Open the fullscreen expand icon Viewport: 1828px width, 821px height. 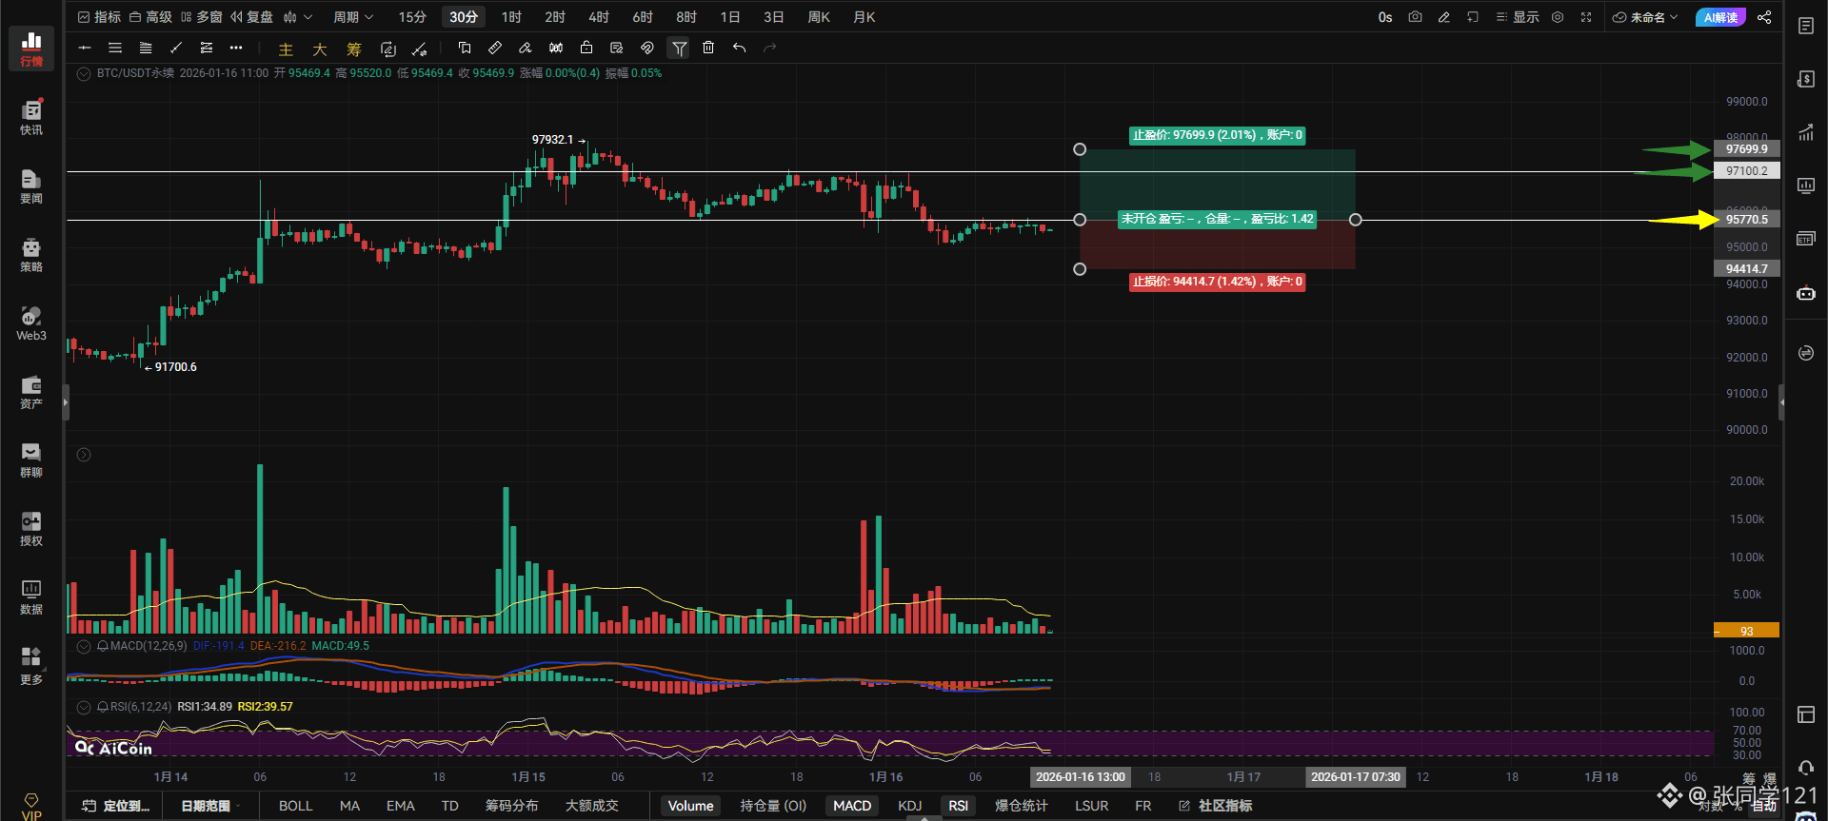(x=1586, y=17)
